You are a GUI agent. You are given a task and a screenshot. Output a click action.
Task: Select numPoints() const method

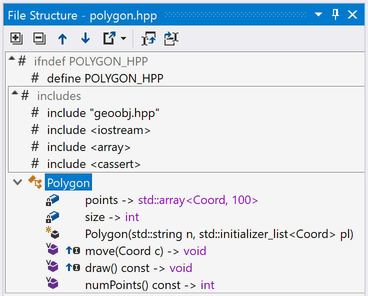pos(149,285)
